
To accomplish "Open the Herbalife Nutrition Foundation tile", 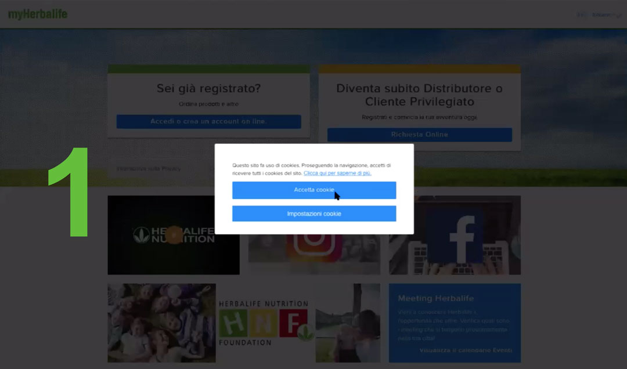I will coord(265,323).
